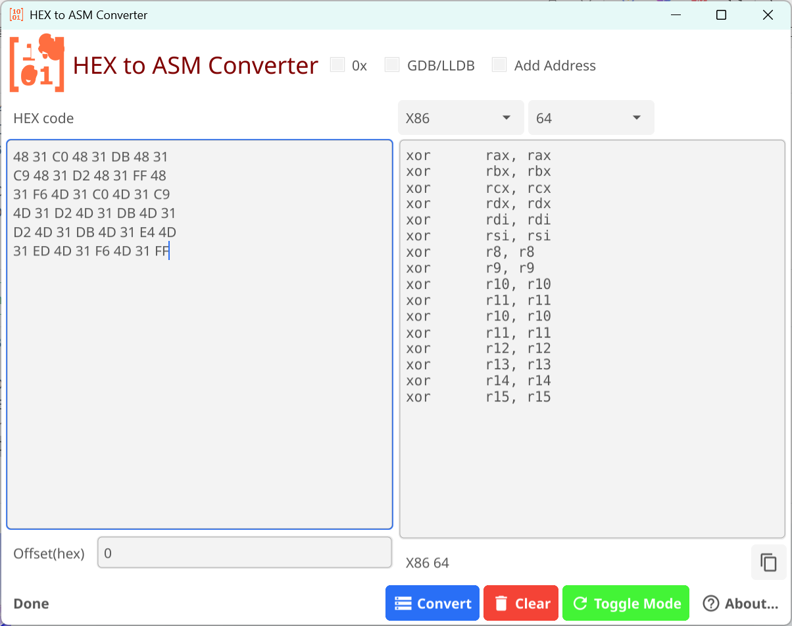This screenshot has height=626, width=792.
Task: Close the HEX to ASM Converter window
Action: coord(767,14)
